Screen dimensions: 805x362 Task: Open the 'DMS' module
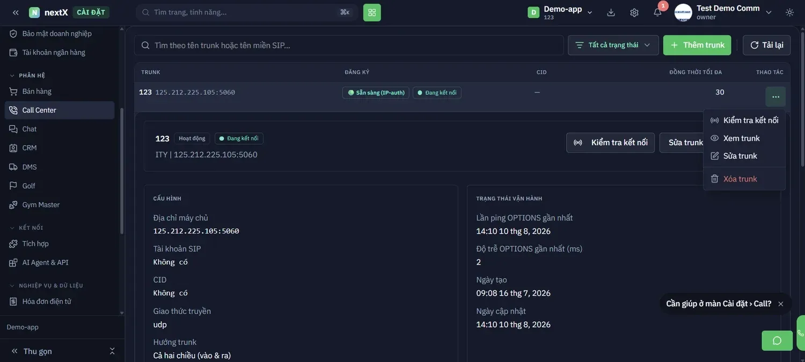click(60, 167)
